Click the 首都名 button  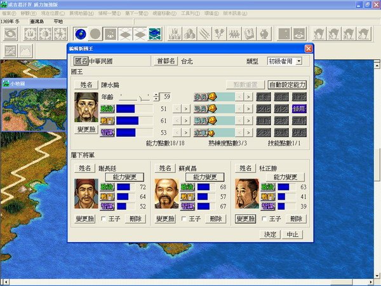point(166,61)
